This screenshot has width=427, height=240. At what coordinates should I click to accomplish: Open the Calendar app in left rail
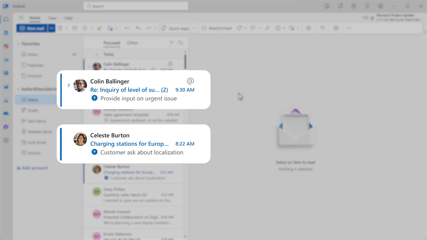(6, 33)
